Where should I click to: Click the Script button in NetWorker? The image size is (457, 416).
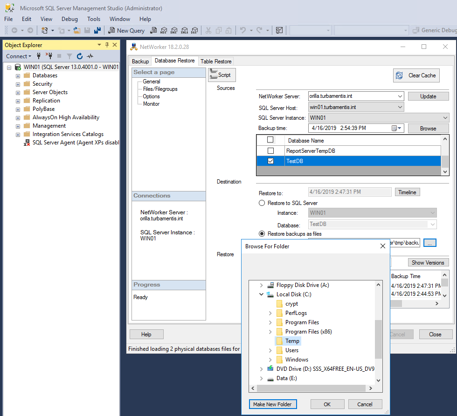[x=222, y=75]
